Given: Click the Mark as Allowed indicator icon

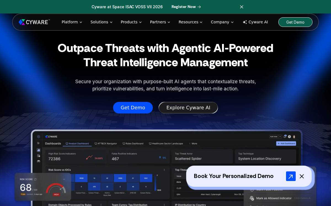Looking at the screenshot, I should coord(252,198).
